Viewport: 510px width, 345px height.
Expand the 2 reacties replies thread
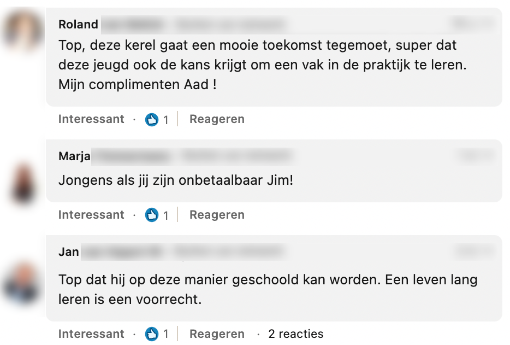[296, 334]
